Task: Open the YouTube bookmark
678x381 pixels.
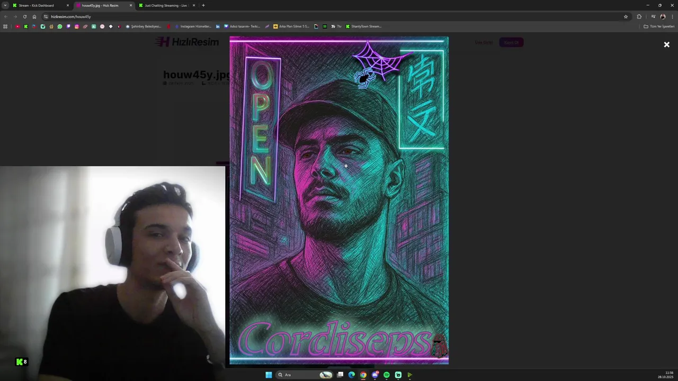Action: point(17,26)
